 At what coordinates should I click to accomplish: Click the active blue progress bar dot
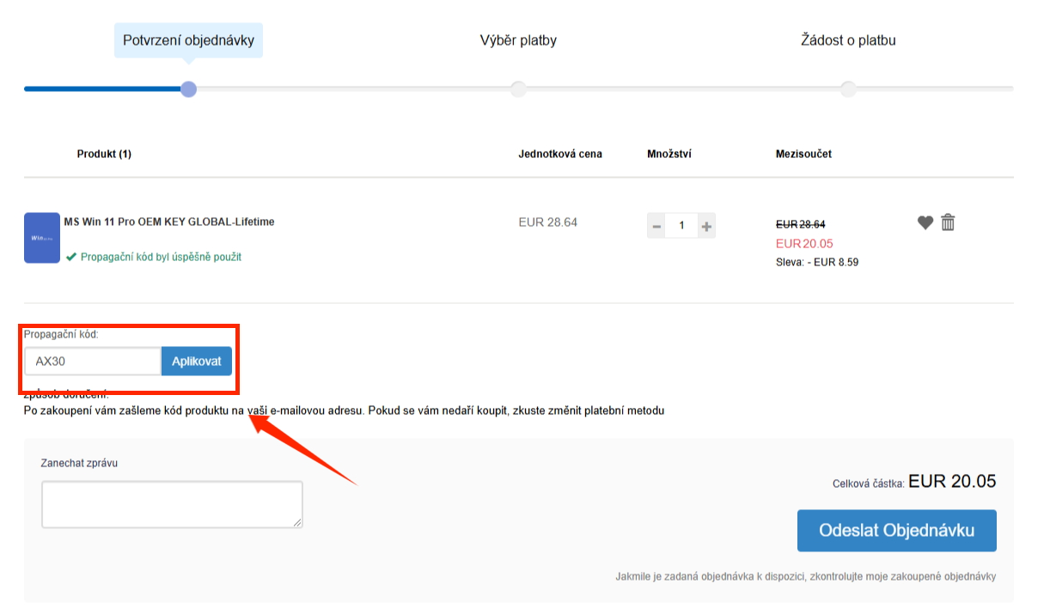[x=188, y=89]
